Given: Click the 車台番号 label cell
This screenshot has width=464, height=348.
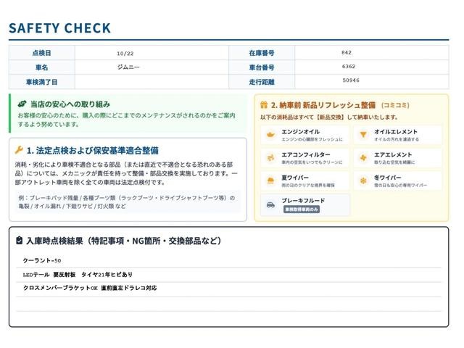Looking at the screenshot, I should pos(262,67).
